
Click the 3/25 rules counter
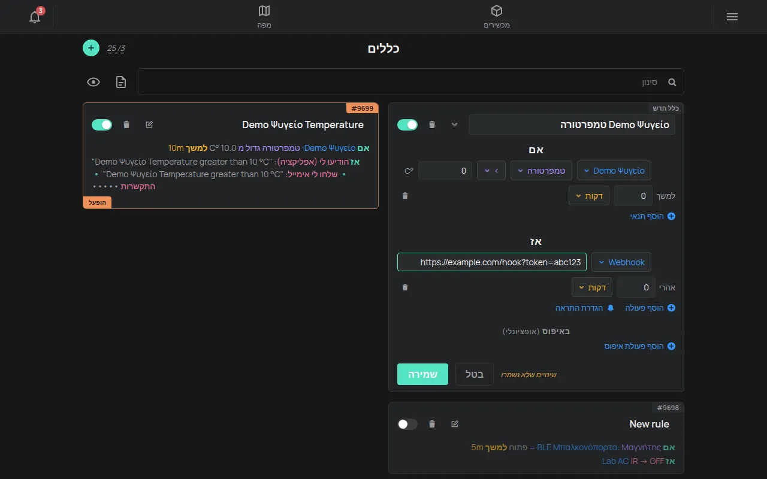click(116, 48)
